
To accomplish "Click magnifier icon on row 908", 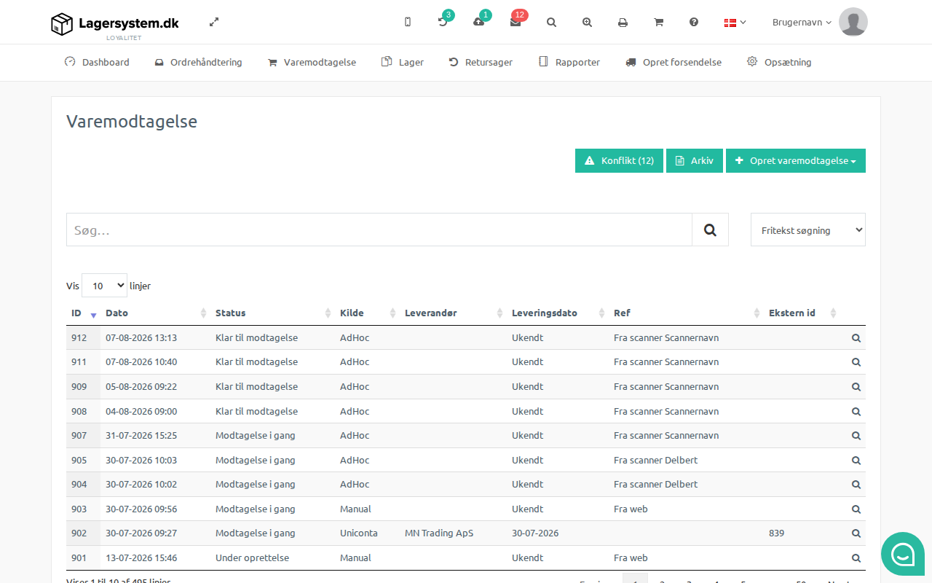I will (x=856, y=412).
